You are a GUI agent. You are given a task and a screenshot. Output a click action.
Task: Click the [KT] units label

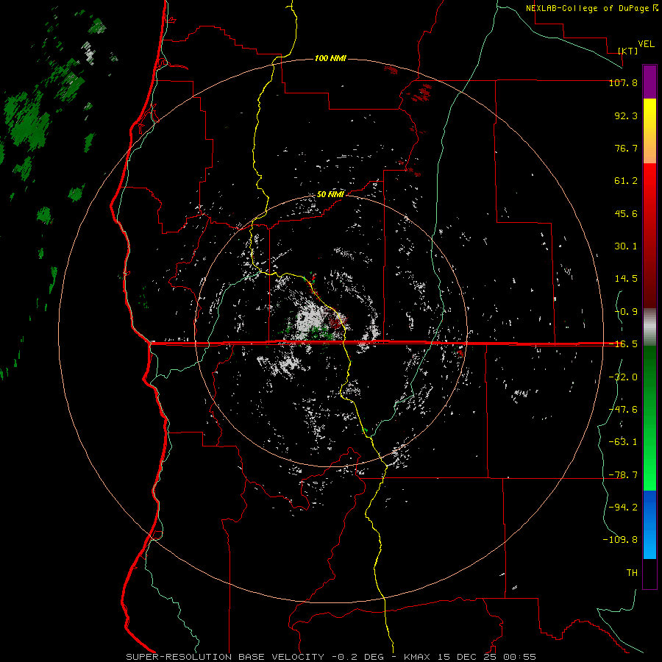(x=628, y=51)
